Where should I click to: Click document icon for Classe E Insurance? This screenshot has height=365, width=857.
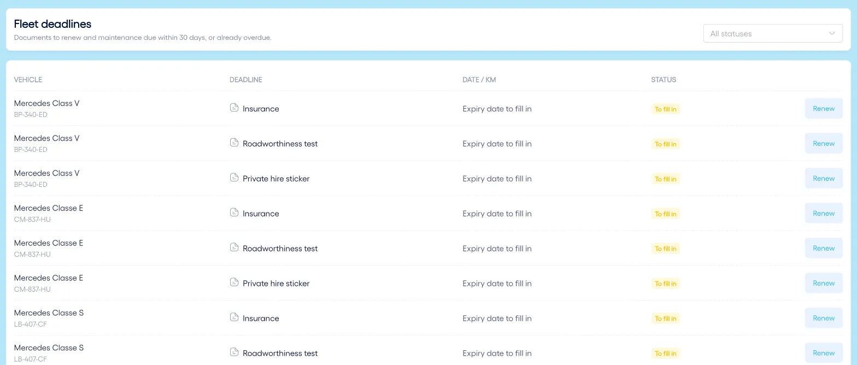click(234, 213)
